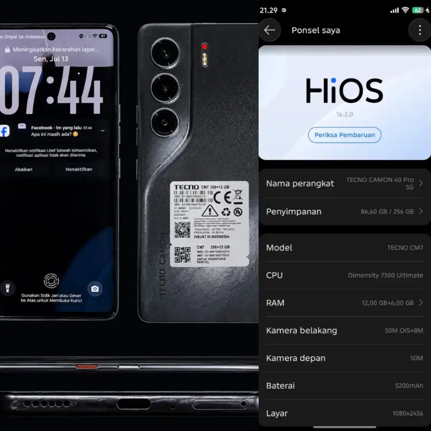The image size is (431, 431).
Task: Tap the HiOS version 16.2.0 text
Action: [x=344, y=114]
